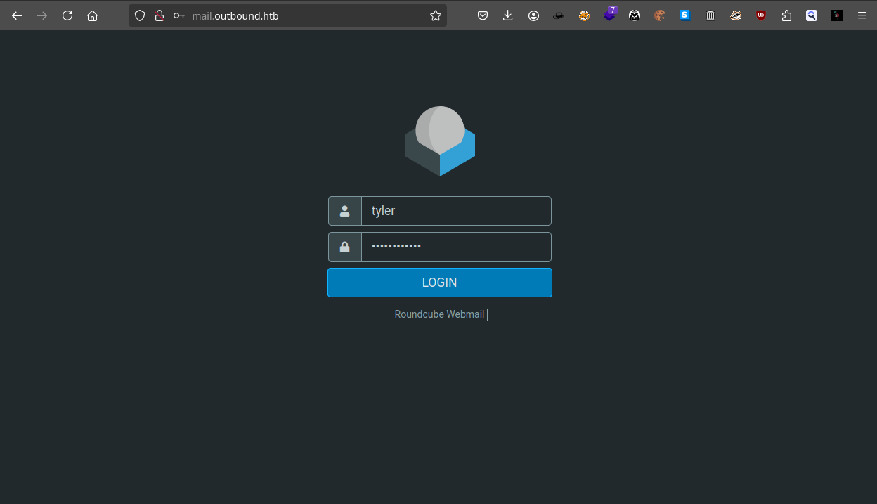Click the magnifier search extension icon
The width and height of the screenshot is (877, 504).
tap(812, 15)
